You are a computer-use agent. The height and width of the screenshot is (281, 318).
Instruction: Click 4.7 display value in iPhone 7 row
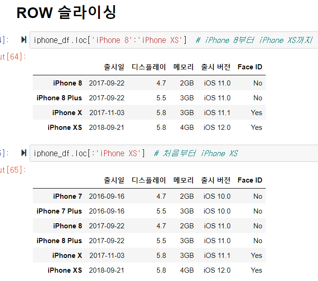(x=161, y=196)
